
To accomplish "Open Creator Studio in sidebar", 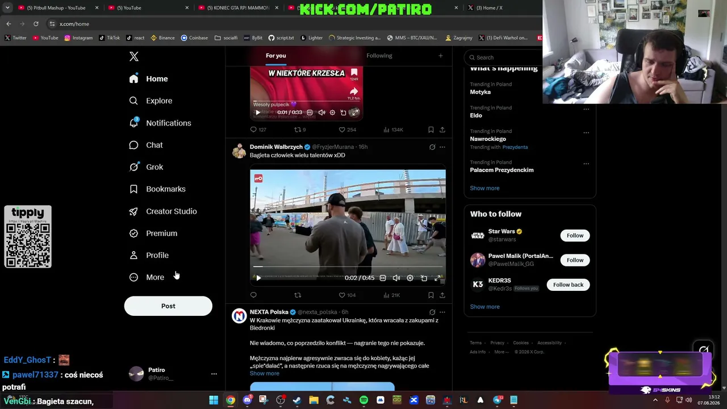I will [x=163, y=211].
